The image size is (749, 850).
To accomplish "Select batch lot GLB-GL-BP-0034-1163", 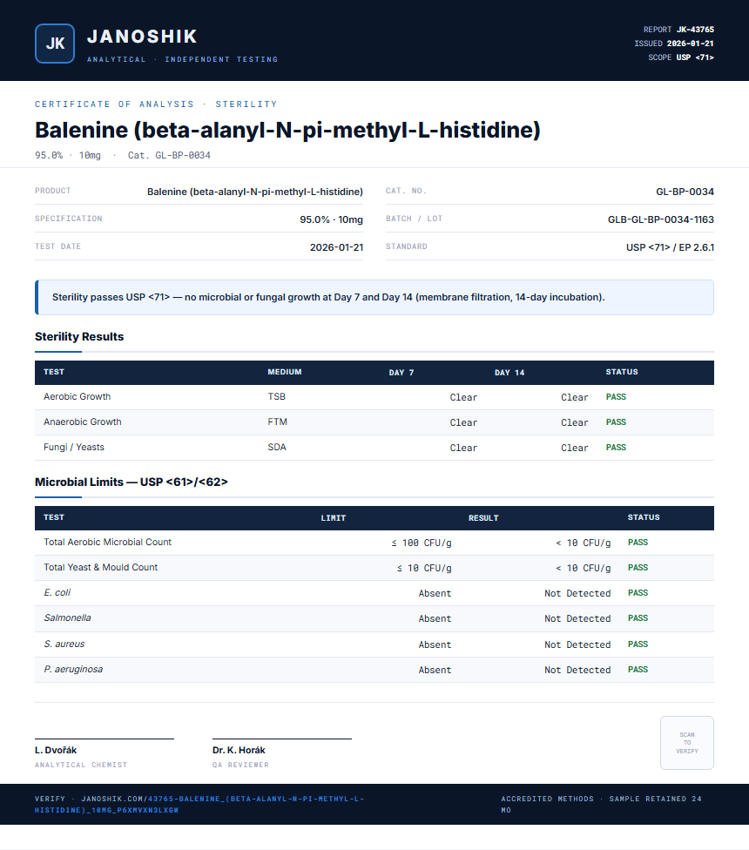I will (x=661, y=219).
